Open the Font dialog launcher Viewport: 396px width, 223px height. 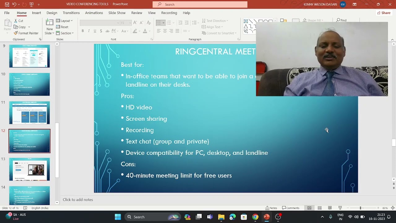point(152,39)
